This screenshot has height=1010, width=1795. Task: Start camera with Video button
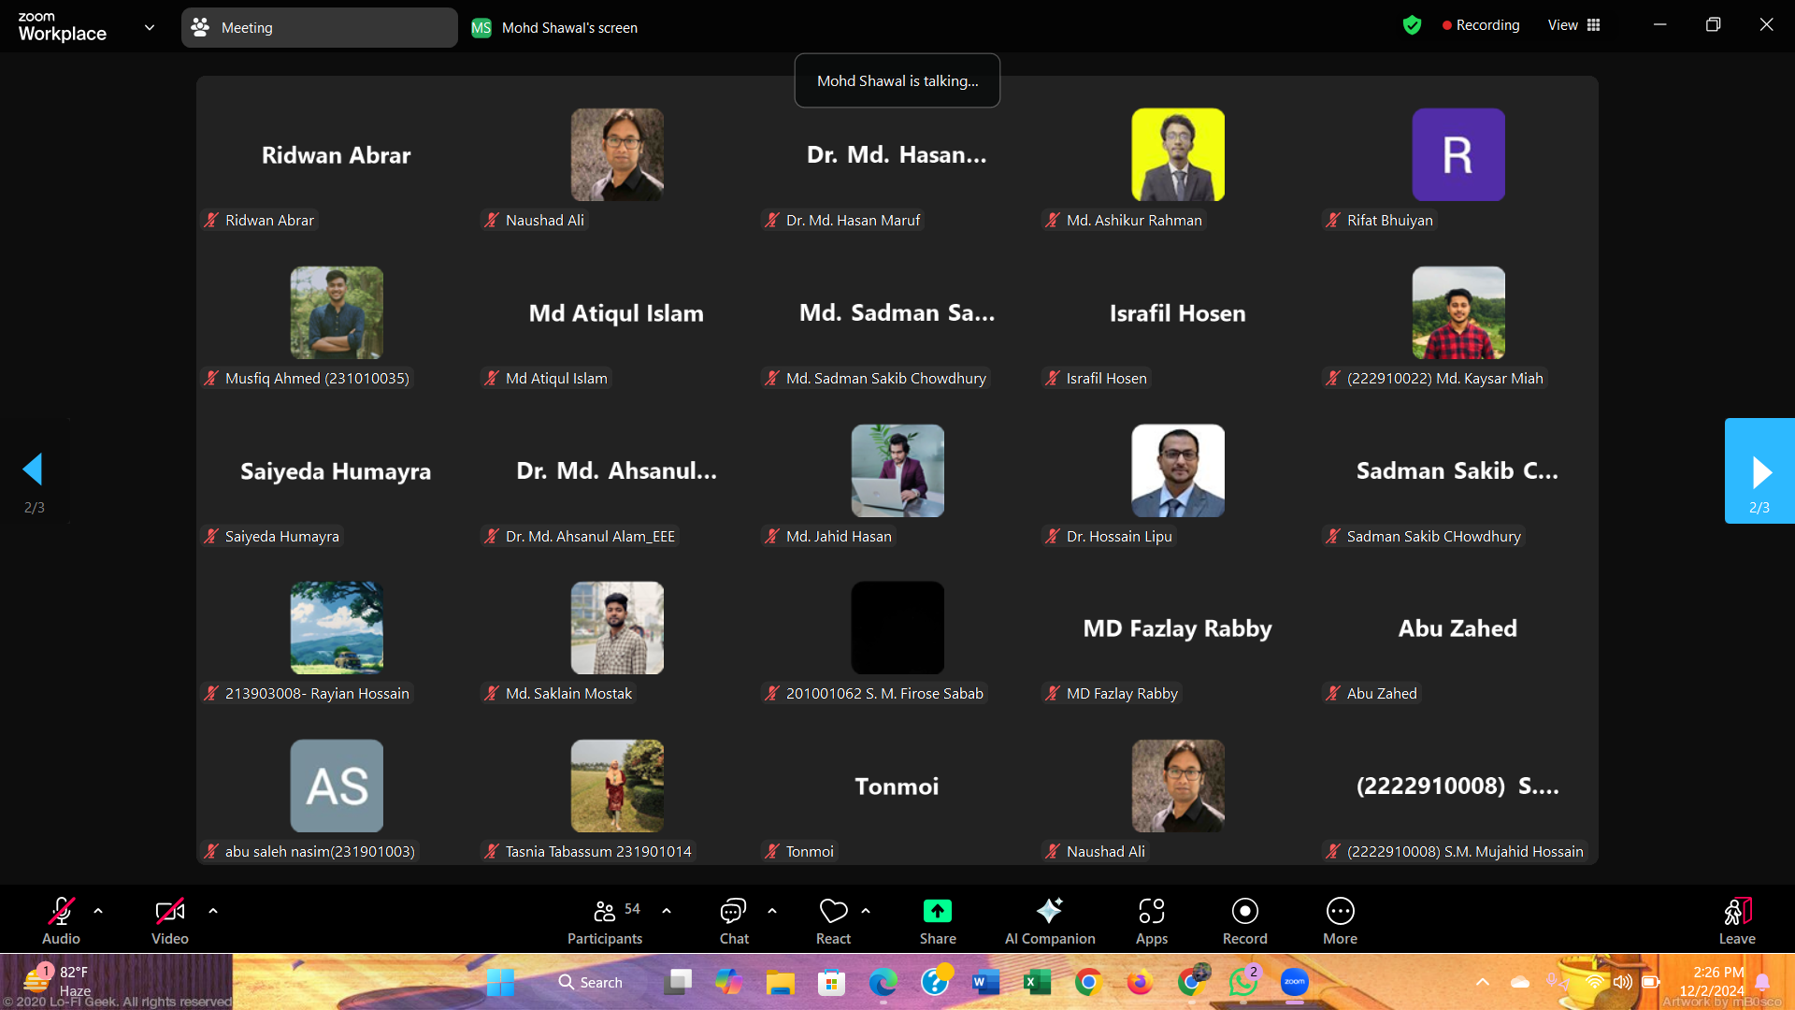[x=169, y=912]
